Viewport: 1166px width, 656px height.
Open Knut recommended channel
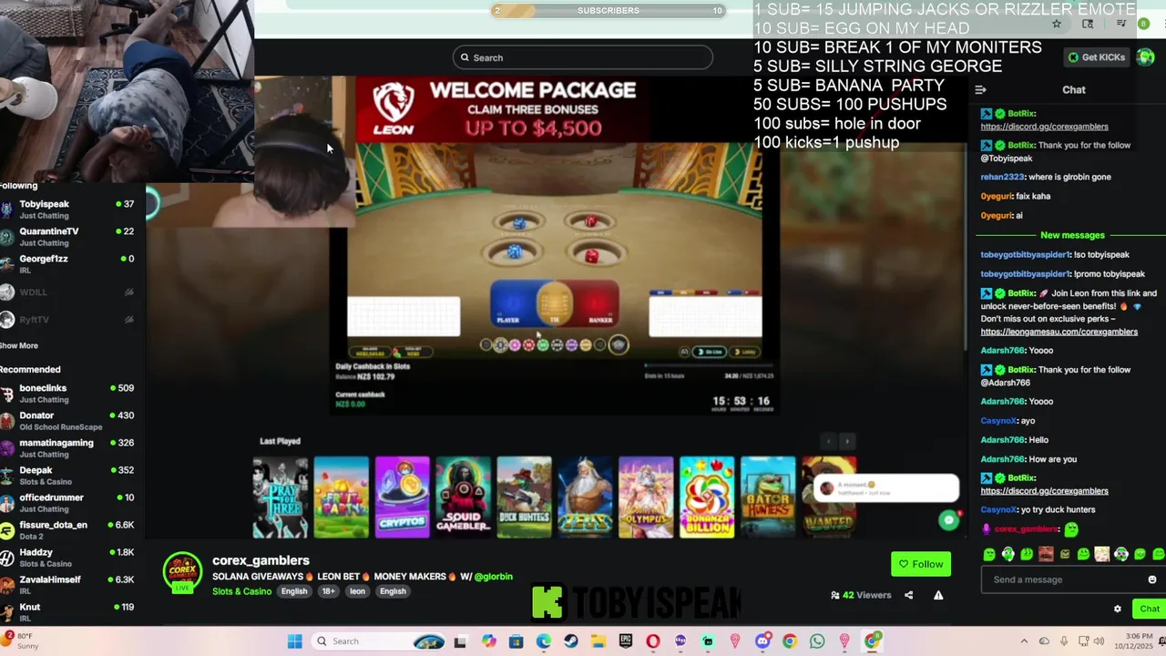(x=67, y=611)
